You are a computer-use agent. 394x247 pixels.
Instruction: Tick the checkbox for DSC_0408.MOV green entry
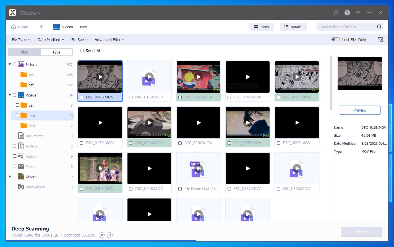[x=82, y=189]
